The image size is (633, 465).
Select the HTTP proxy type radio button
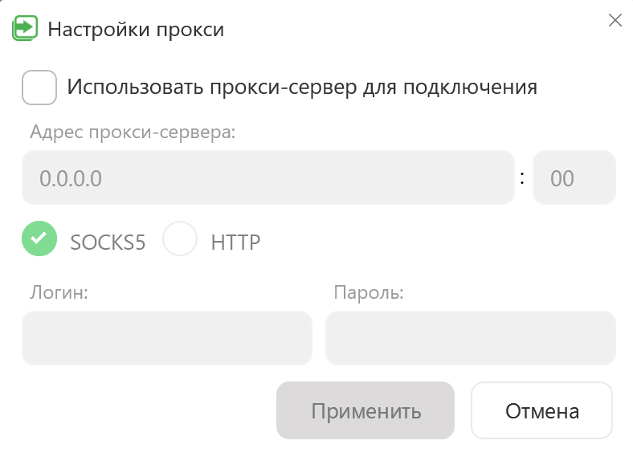(180, 239)
